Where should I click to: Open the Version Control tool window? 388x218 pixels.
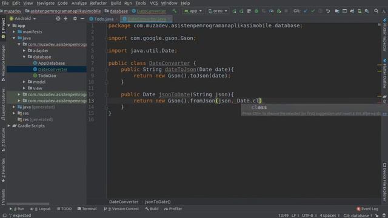point(121,209)
